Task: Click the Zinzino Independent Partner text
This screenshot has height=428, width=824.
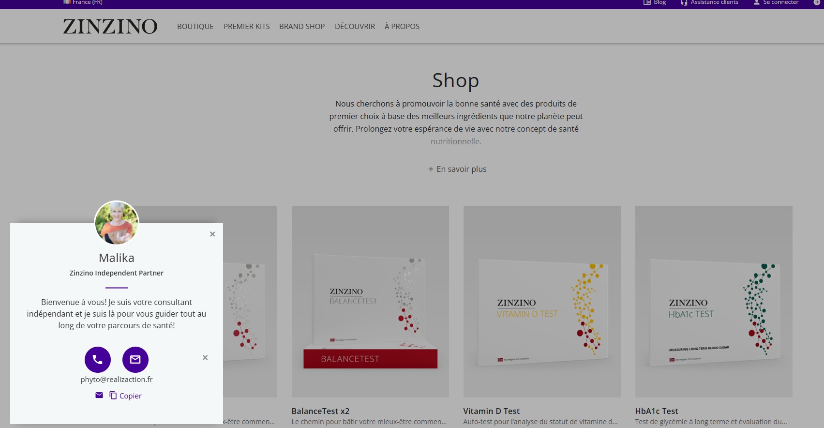Action: click(x=117, y=273)
